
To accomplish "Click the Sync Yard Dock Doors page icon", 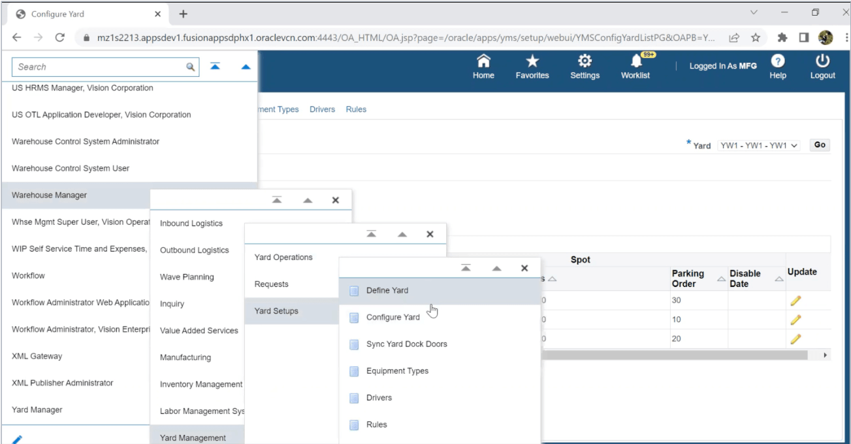I will click(354, 344).
